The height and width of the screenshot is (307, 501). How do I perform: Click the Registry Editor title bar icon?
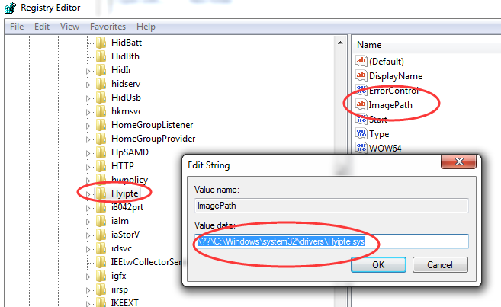click(x=10, y=8)
